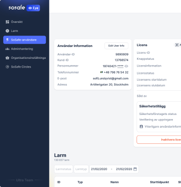The image size is (181, 187).
Task: Click the start date 21/02/2020 field
Action: pyautogui.click(x=99, y=169)
